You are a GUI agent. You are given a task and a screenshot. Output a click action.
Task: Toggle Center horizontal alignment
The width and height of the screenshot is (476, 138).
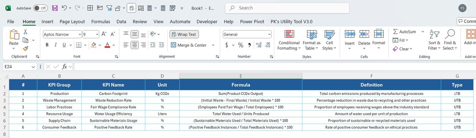point(135,45)
